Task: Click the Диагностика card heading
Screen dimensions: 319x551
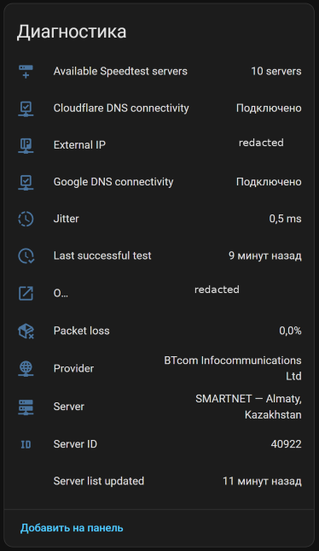Action: point(72,32)
